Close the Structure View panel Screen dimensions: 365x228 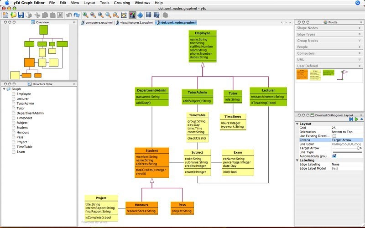point(74,84)
